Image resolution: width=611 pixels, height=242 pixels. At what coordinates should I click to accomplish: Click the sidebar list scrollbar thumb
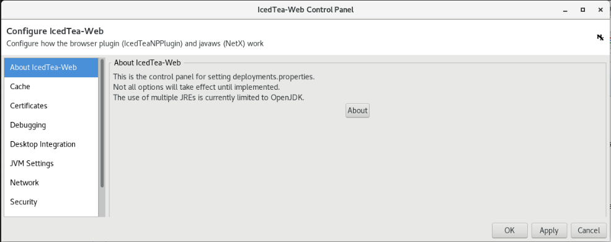click(102, 123)
